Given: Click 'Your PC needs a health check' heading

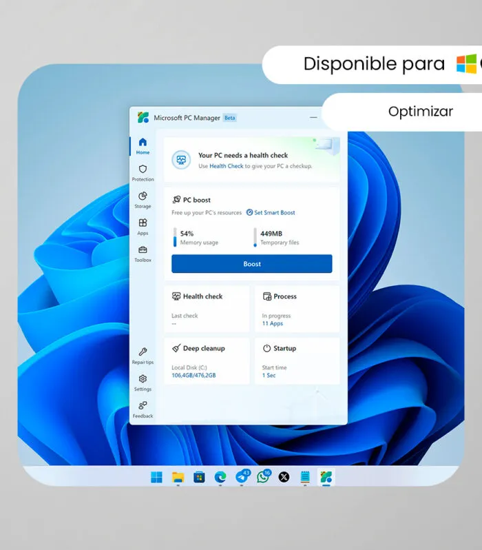Looking at the screenshot, I should point(243,155).
